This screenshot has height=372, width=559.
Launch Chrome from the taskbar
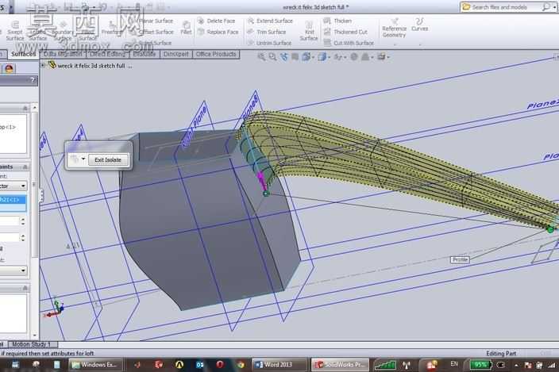241,365
